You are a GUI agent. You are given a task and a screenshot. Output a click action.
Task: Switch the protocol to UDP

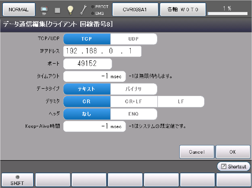[x=133, y=39]
